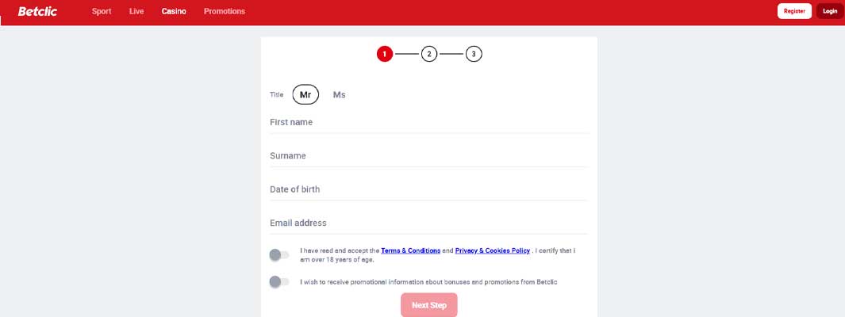This screenshot has width=845, height=317.
Task: Click the Betclic logo
Action: pyautogui.click(x=37, y=11)
